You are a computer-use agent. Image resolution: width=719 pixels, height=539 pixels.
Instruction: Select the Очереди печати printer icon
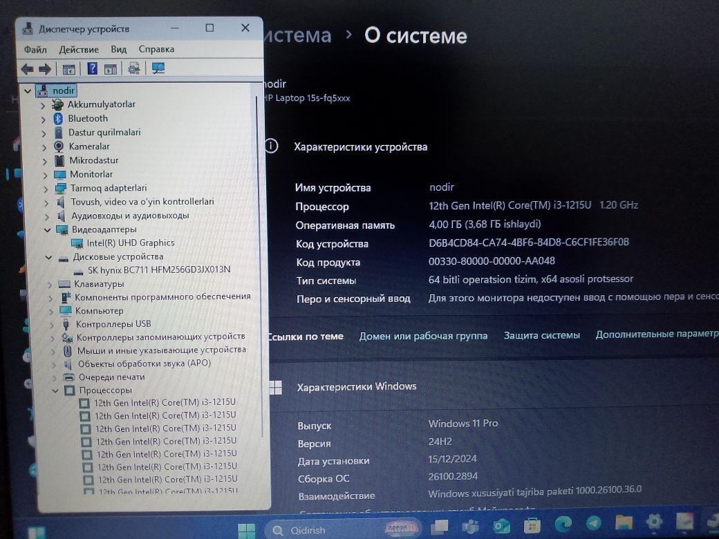tap(68, 377)
